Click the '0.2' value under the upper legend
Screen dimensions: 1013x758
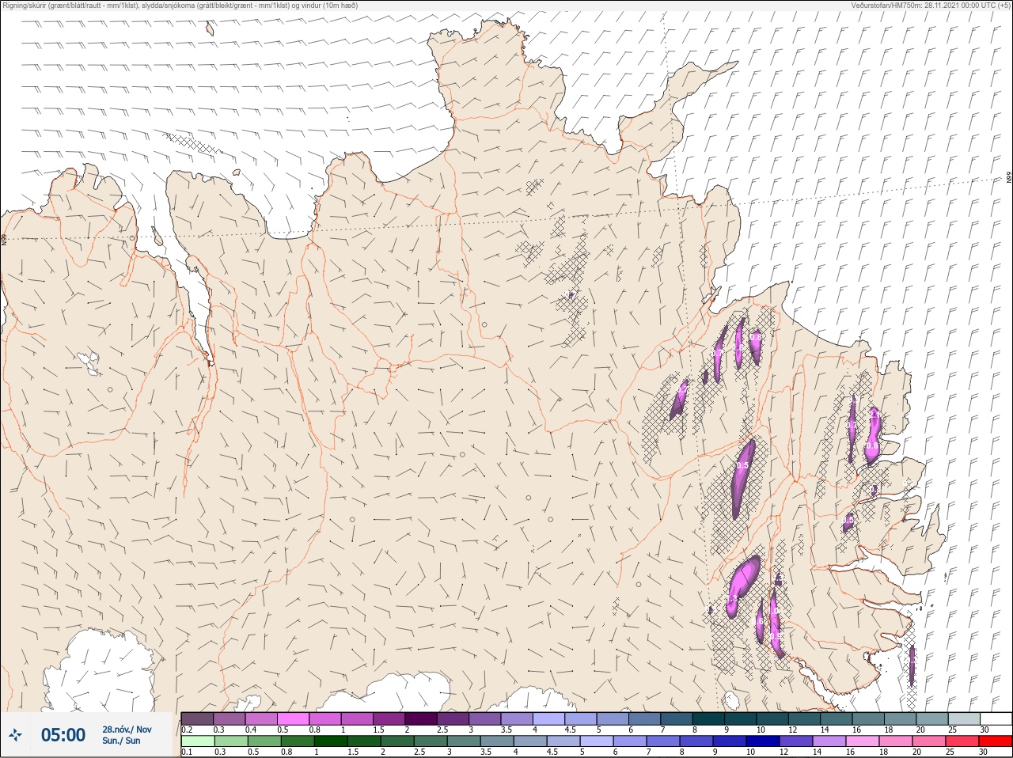point(187,730)
